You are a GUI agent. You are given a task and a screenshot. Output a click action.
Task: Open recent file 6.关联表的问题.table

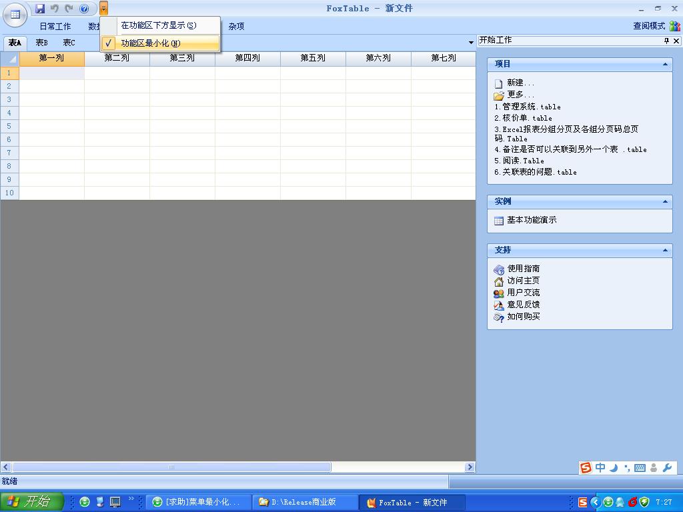[536, 172]
